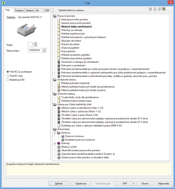The image size is (175, 189).
Task: Click the printer illustration
Action: (27, 30)
